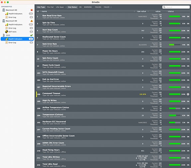Click the red X status icon for first Macintosh HD
The image size is (191, 168).
[32, 10]
